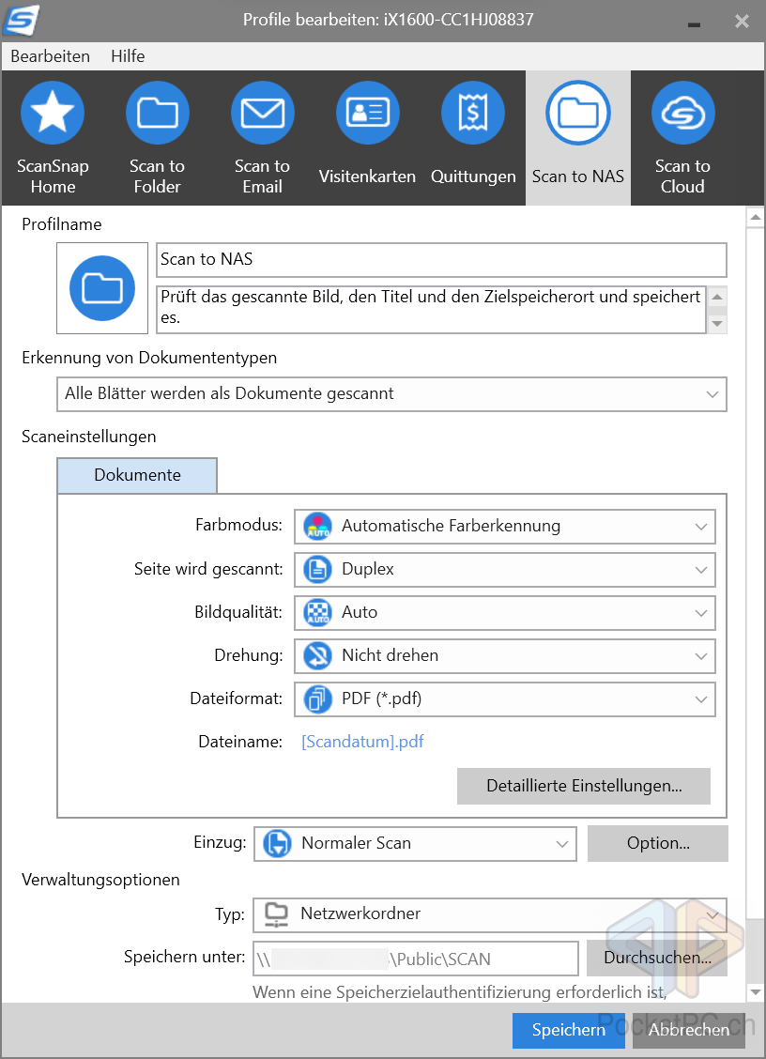Open the Scan to Email profile
The height and width of the screenshot is (1059, 766).
[x=263, y=113]
